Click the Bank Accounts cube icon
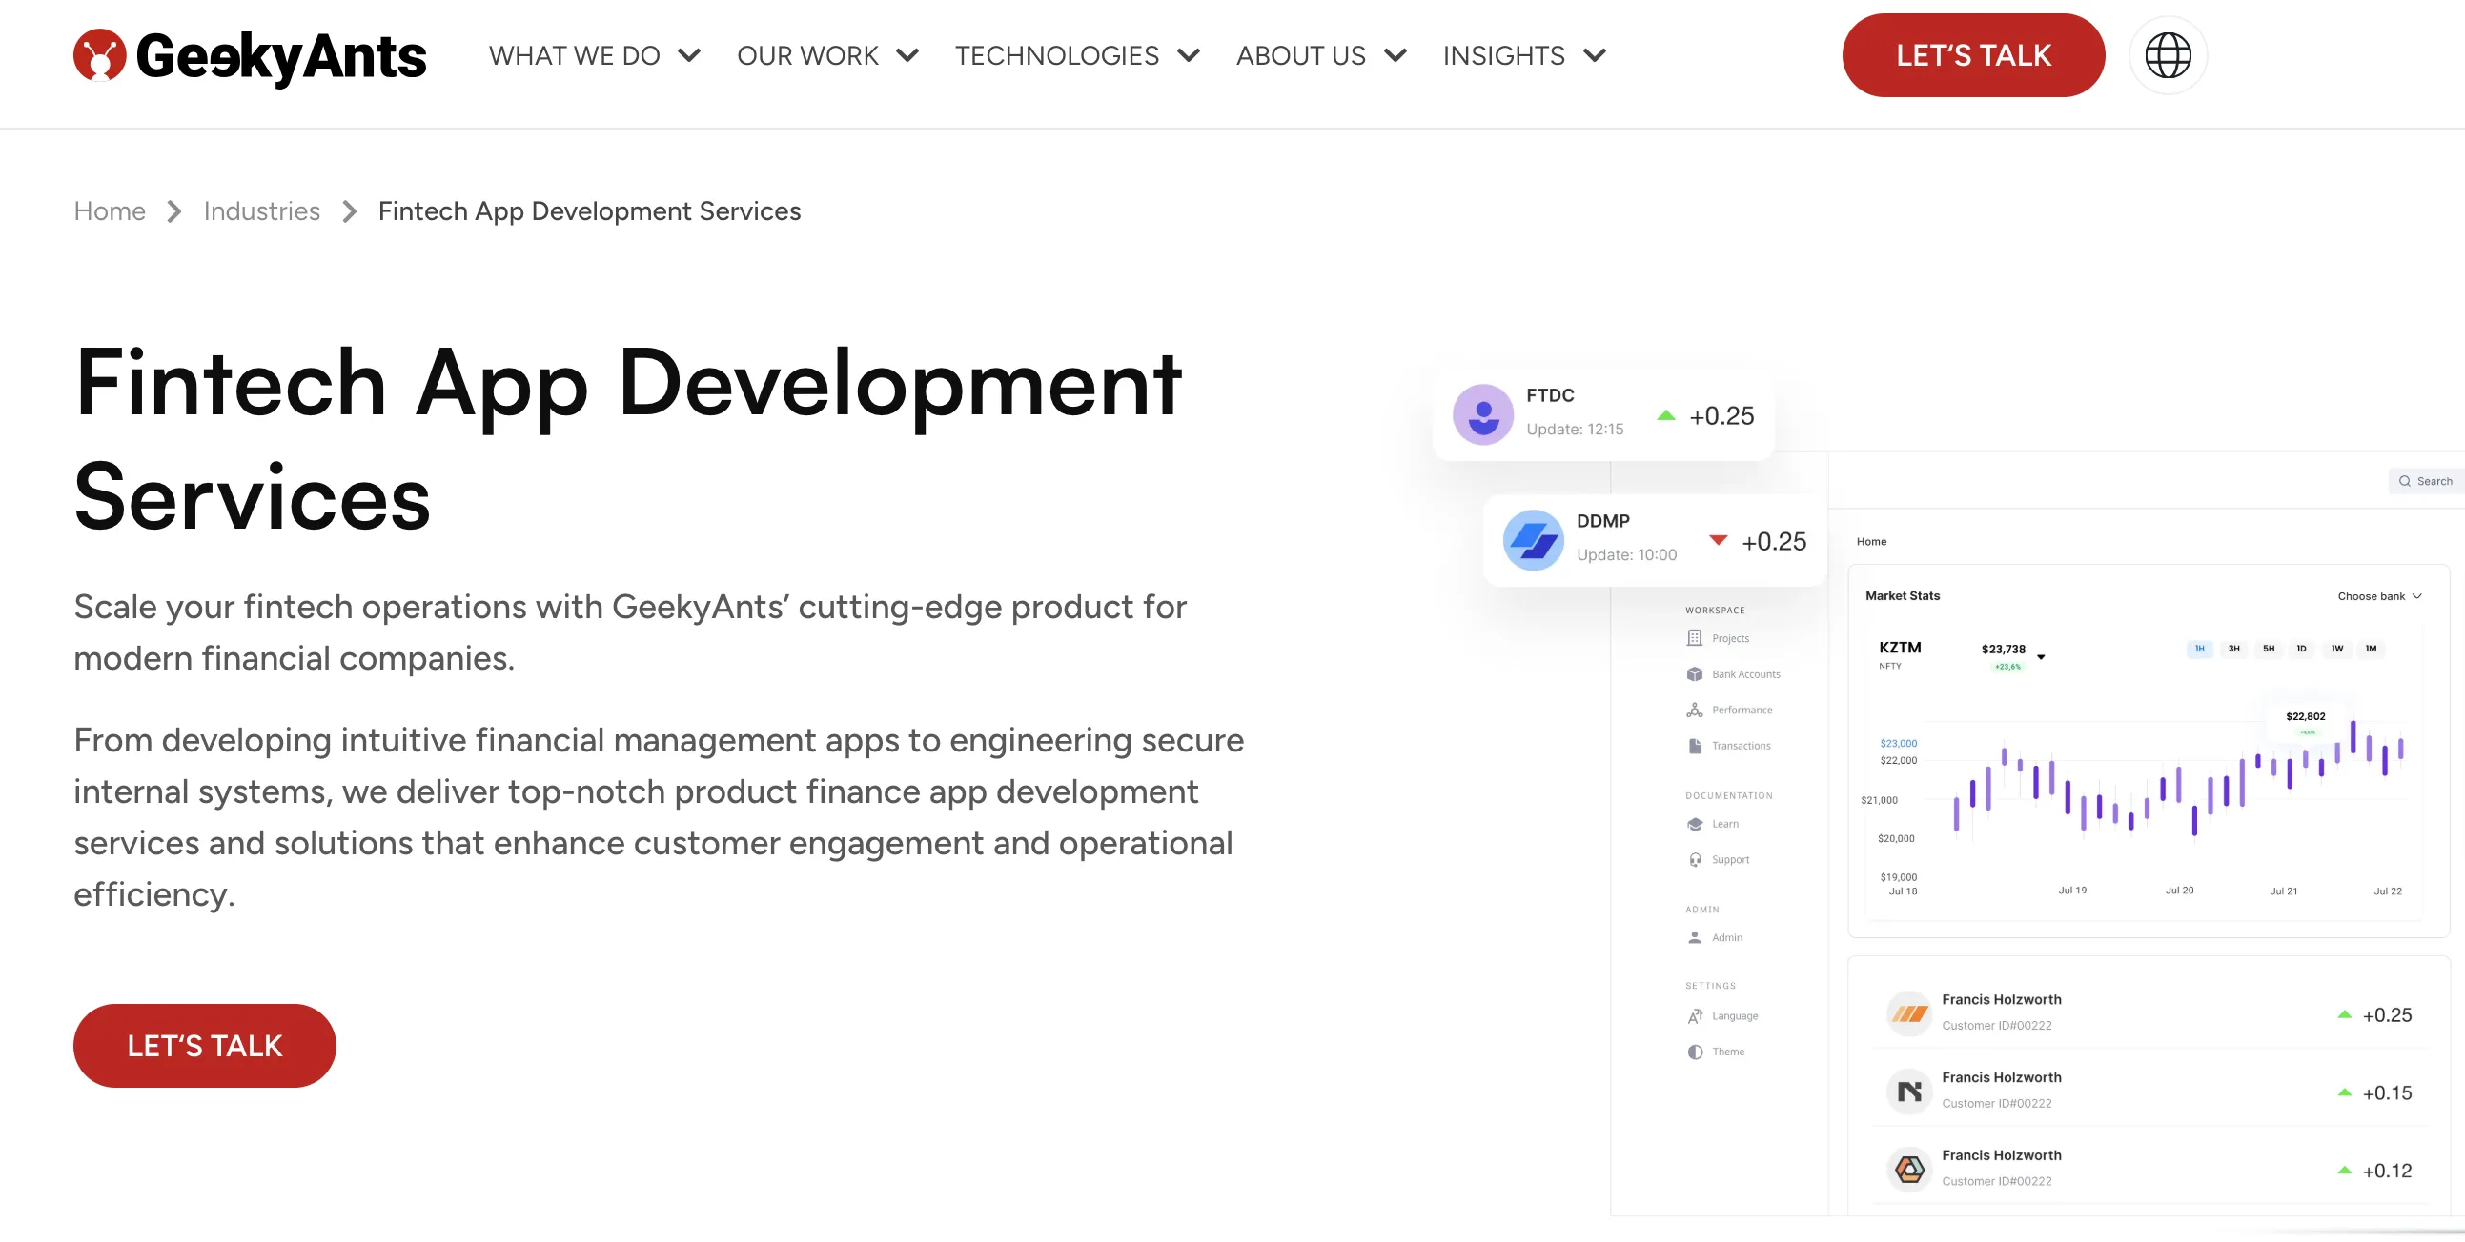Screen dimensions: 2465x1242 tap(1695, 674)
